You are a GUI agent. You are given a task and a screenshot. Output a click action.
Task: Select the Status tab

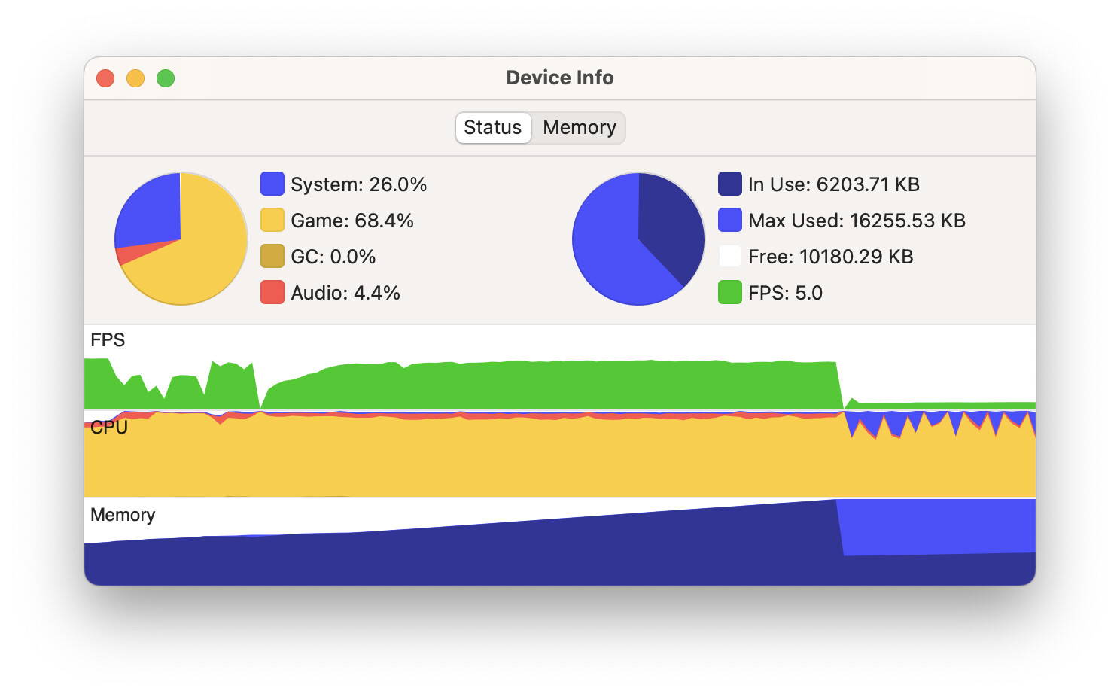click(493, 128)
